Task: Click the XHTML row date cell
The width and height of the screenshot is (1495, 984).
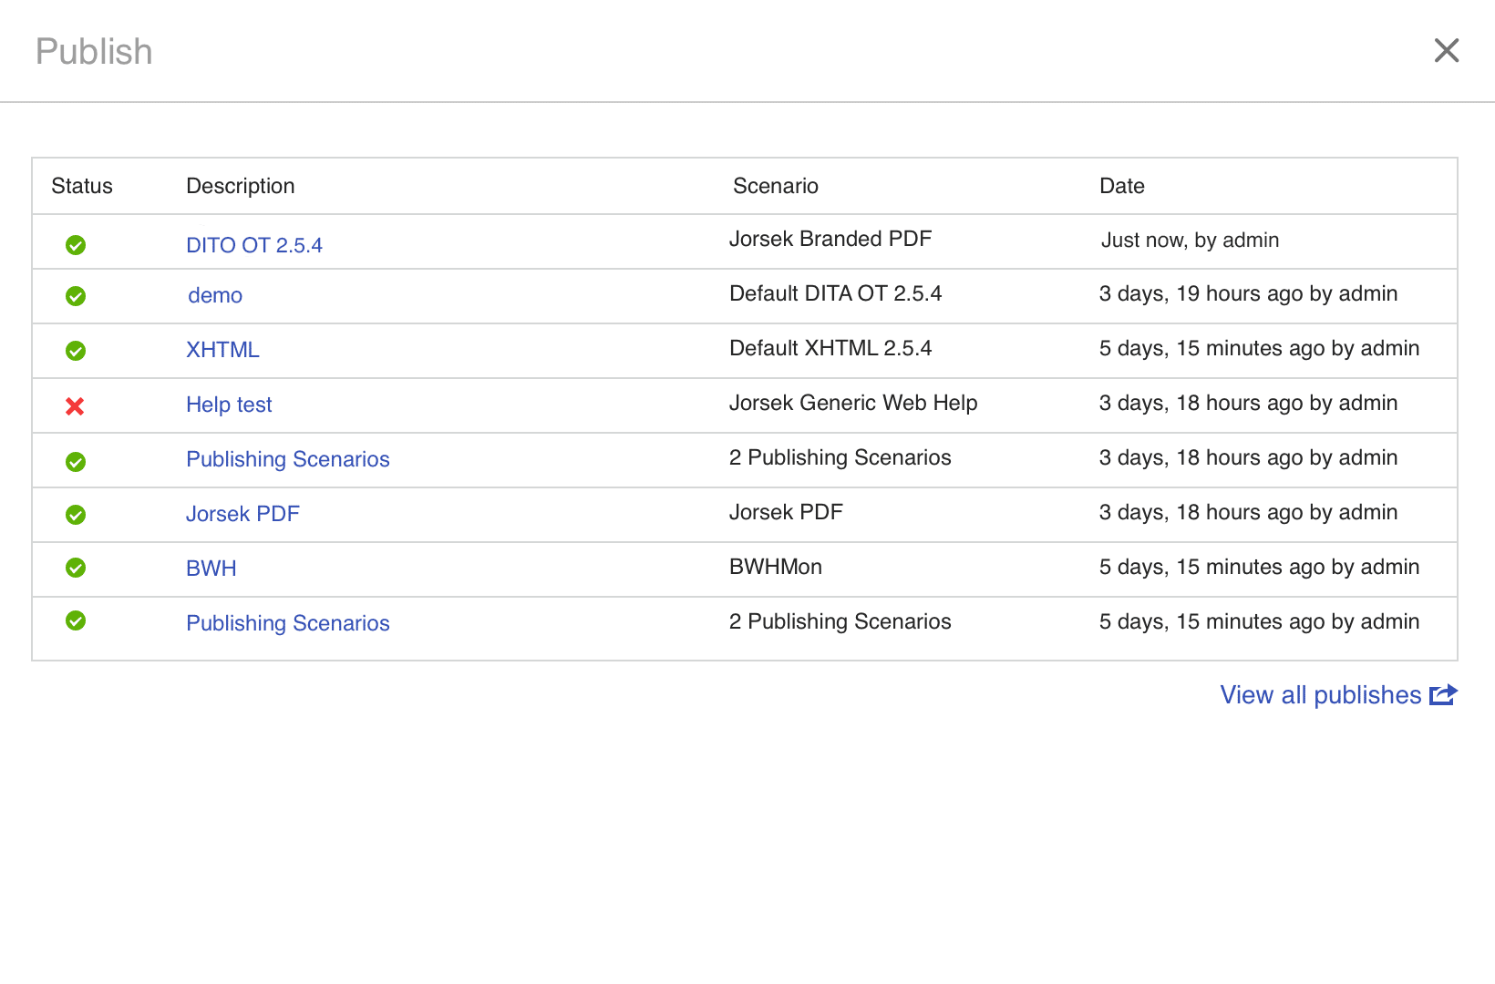Action: click(1259, 348)
